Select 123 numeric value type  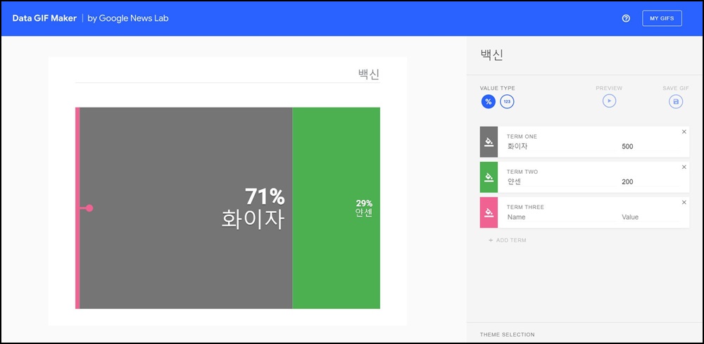507,102
